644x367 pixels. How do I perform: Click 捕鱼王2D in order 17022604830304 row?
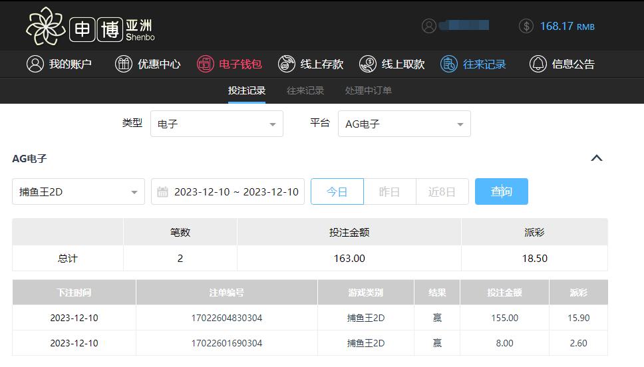pyautogui.click(x=366, y=318)
